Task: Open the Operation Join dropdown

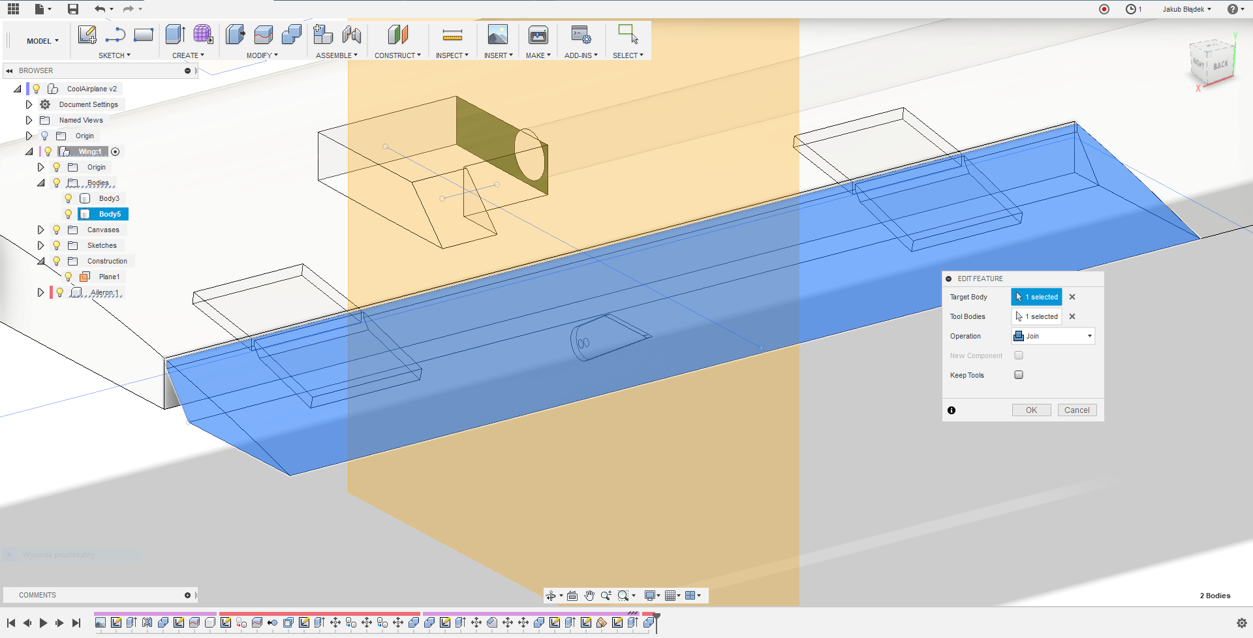Action: (x=1053, y=336)
